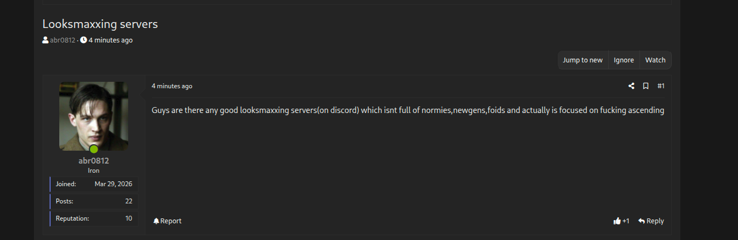Click the post's "4 minutes ago" timestamp
This screenshot has height=240, width=738.
(172, 86)
